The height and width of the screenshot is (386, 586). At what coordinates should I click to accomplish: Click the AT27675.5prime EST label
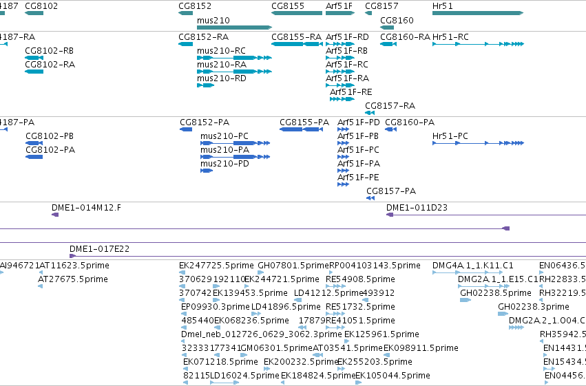(x=73, y=279)
